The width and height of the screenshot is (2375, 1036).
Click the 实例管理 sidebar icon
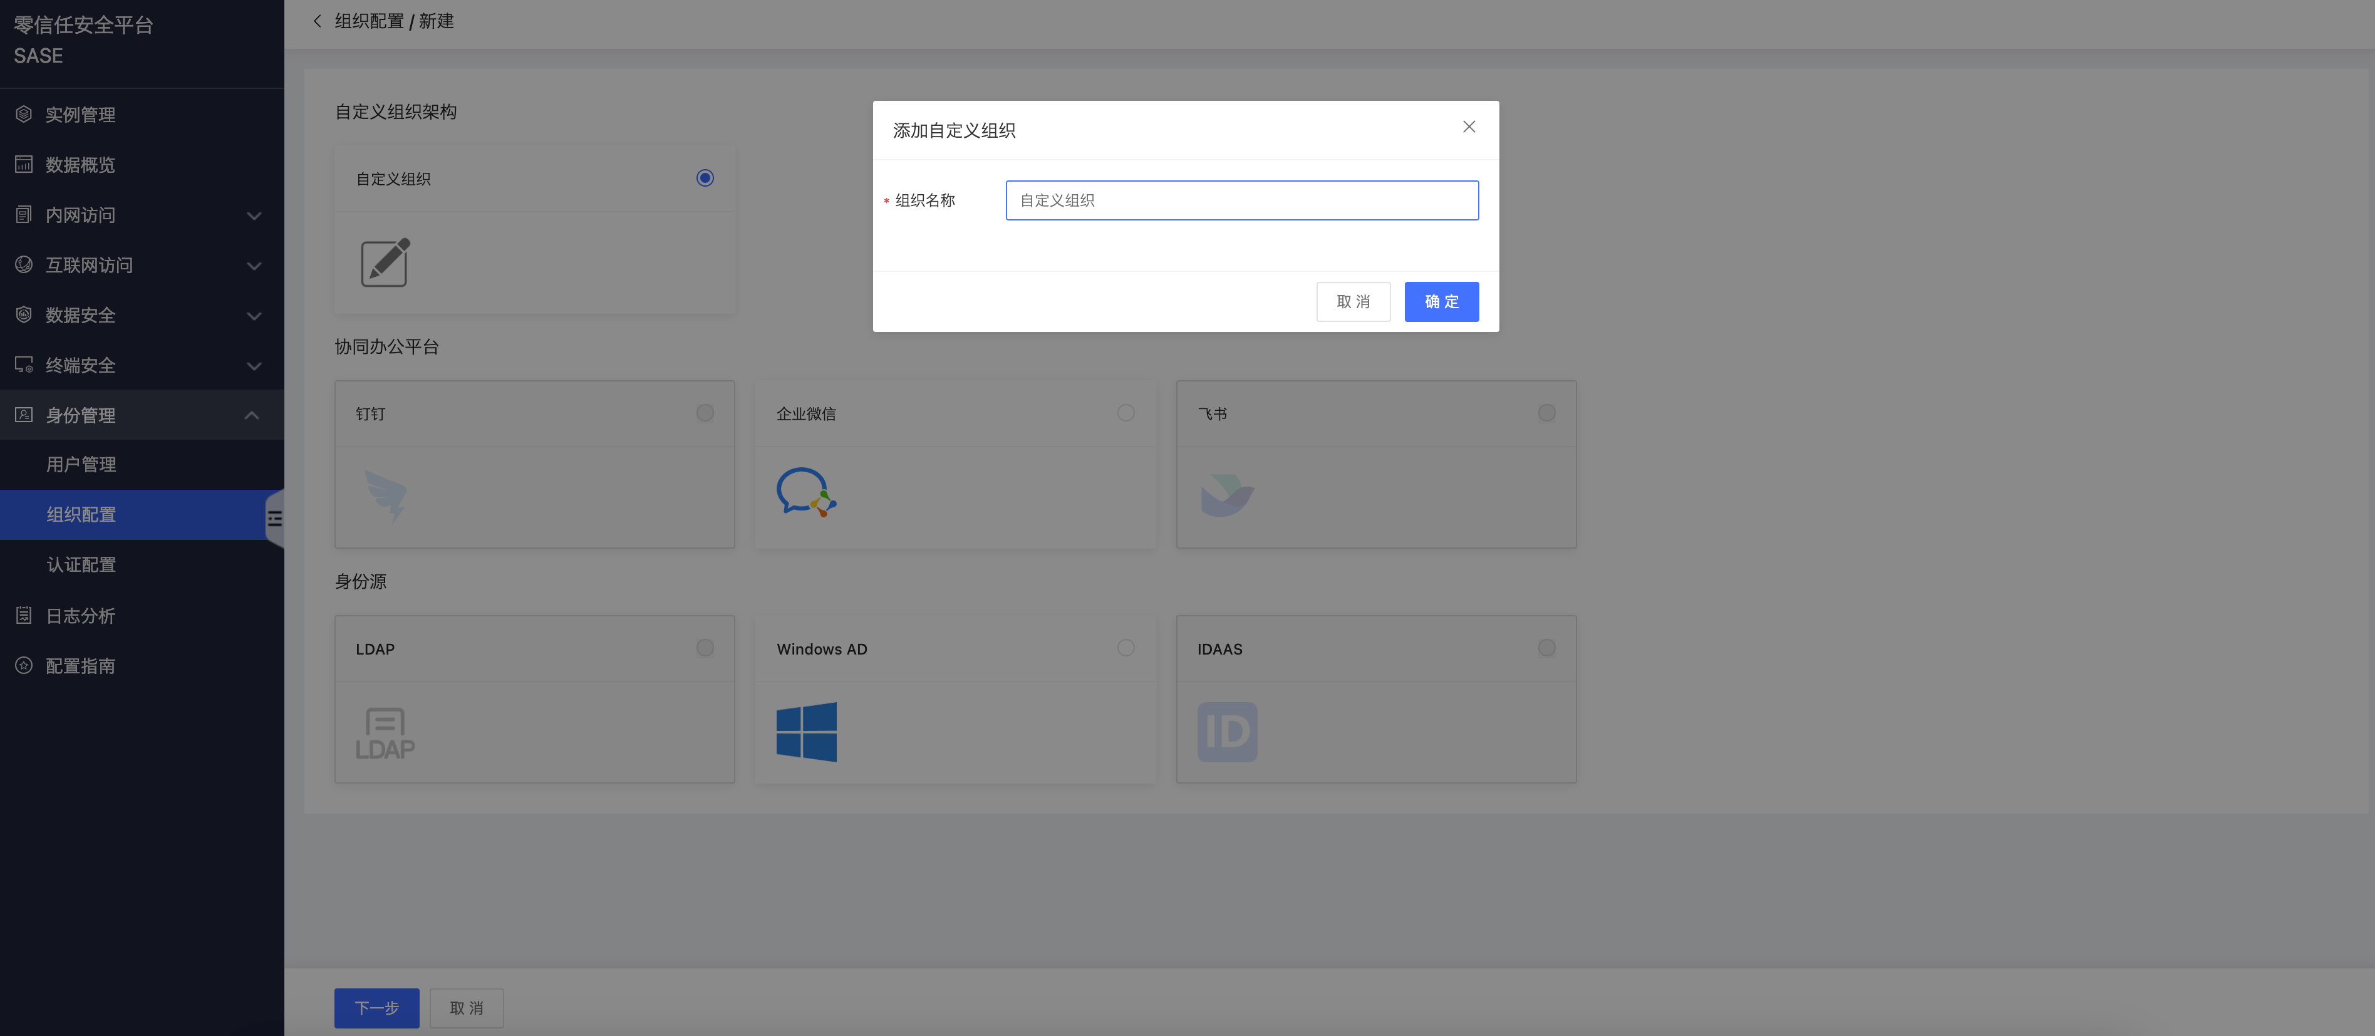coord(24,114)
